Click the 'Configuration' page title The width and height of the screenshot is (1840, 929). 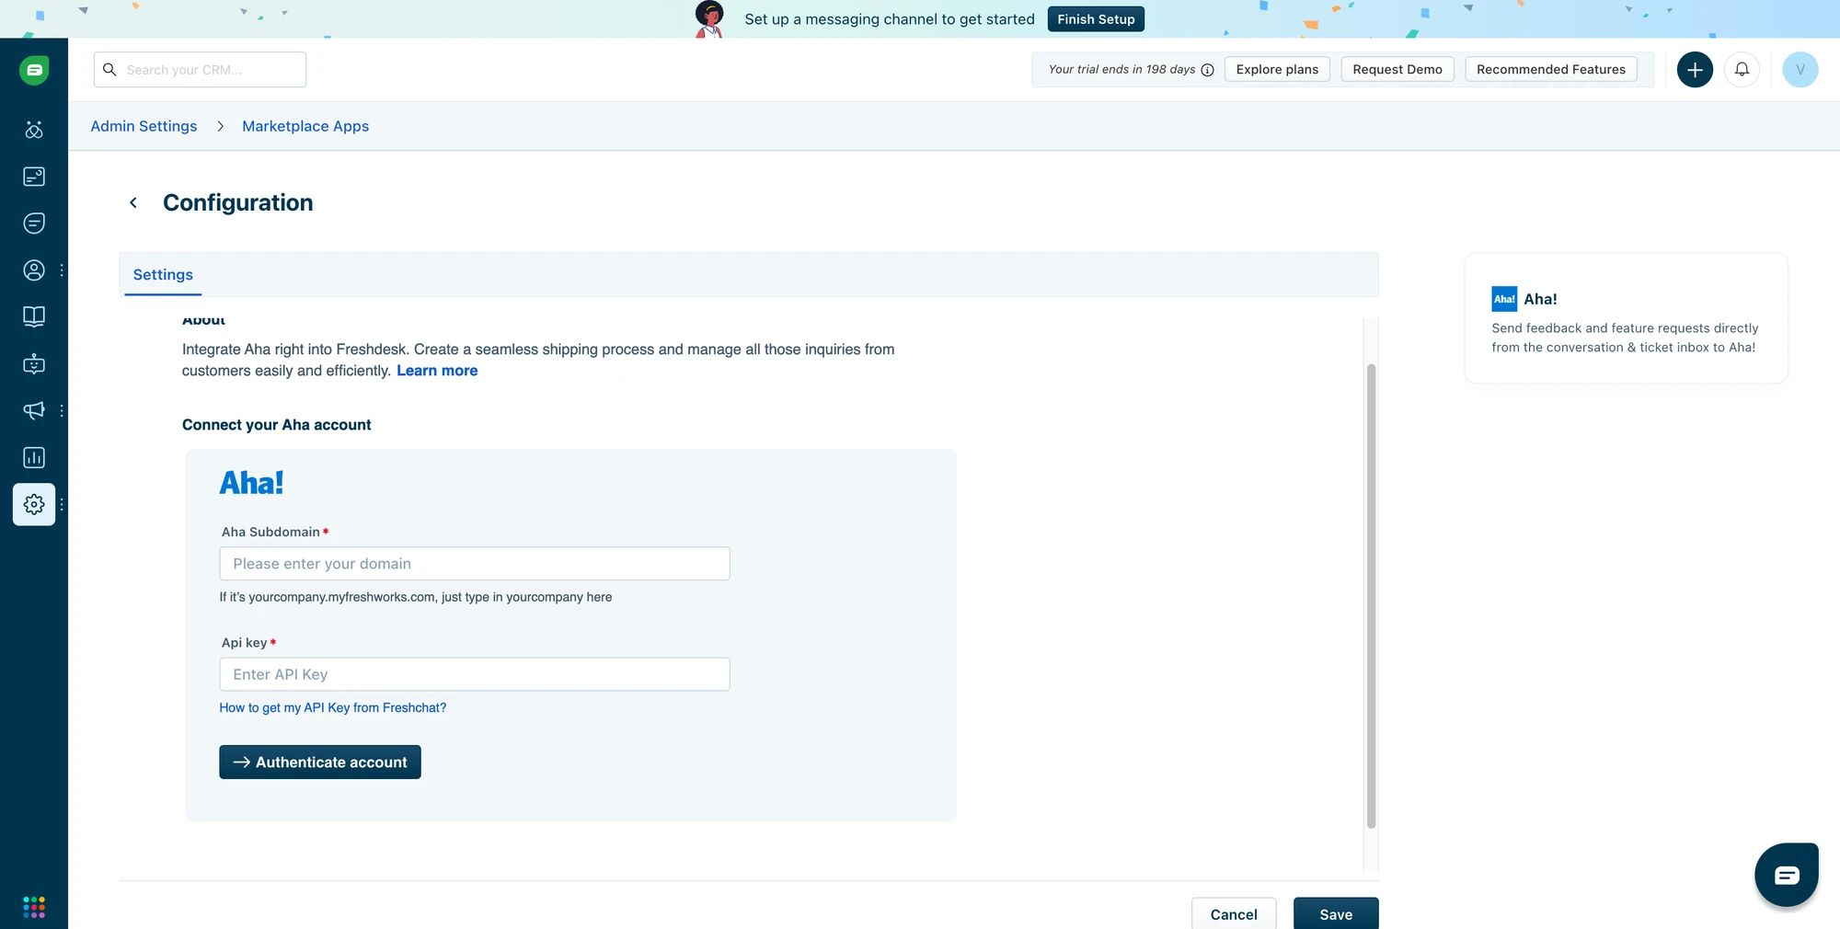click(x=238, y=202)
